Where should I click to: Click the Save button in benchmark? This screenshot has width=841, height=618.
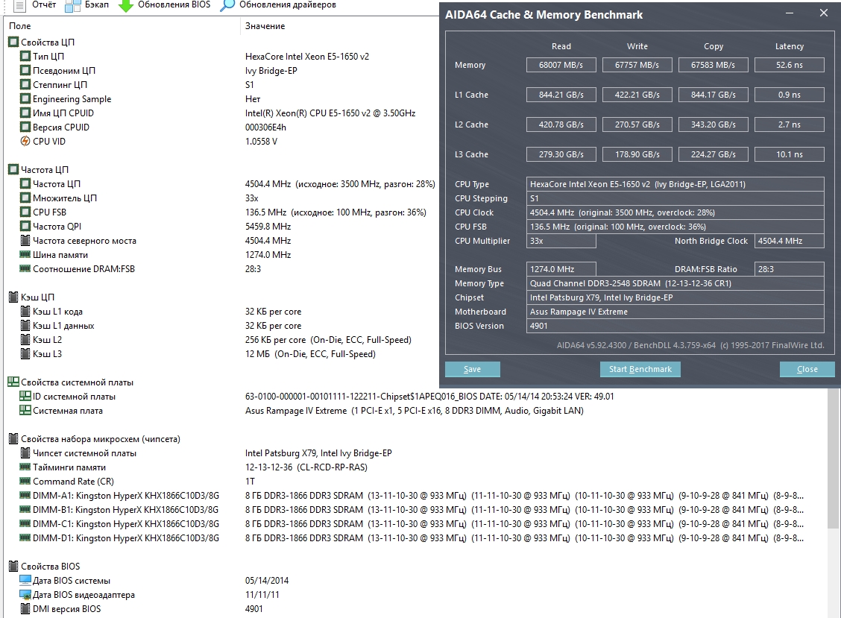click(473, 369)
